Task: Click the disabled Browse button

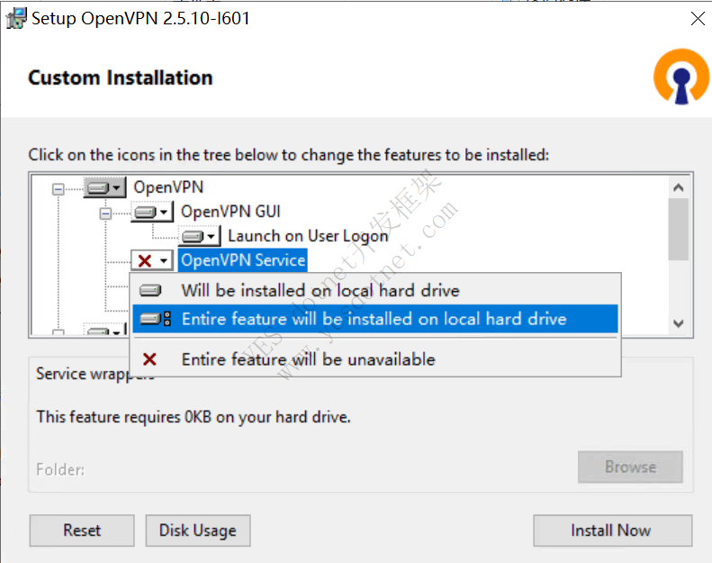Action: click(x=630, y=467)
